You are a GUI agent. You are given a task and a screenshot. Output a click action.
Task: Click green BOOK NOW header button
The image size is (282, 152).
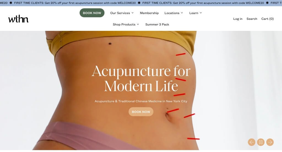[x=92, y=13]
